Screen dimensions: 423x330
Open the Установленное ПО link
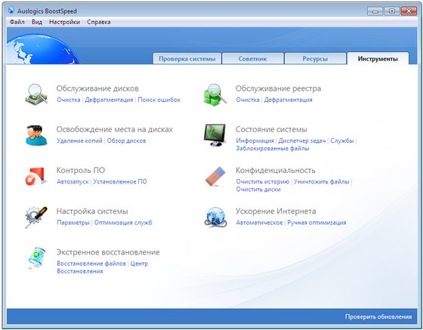click(x=120, y=182)
